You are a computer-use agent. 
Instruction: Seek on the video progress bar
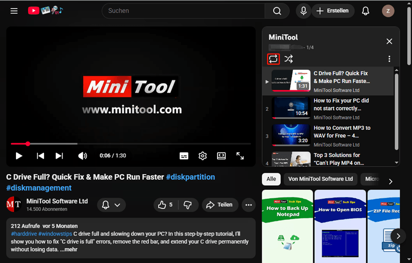point(131,144)
